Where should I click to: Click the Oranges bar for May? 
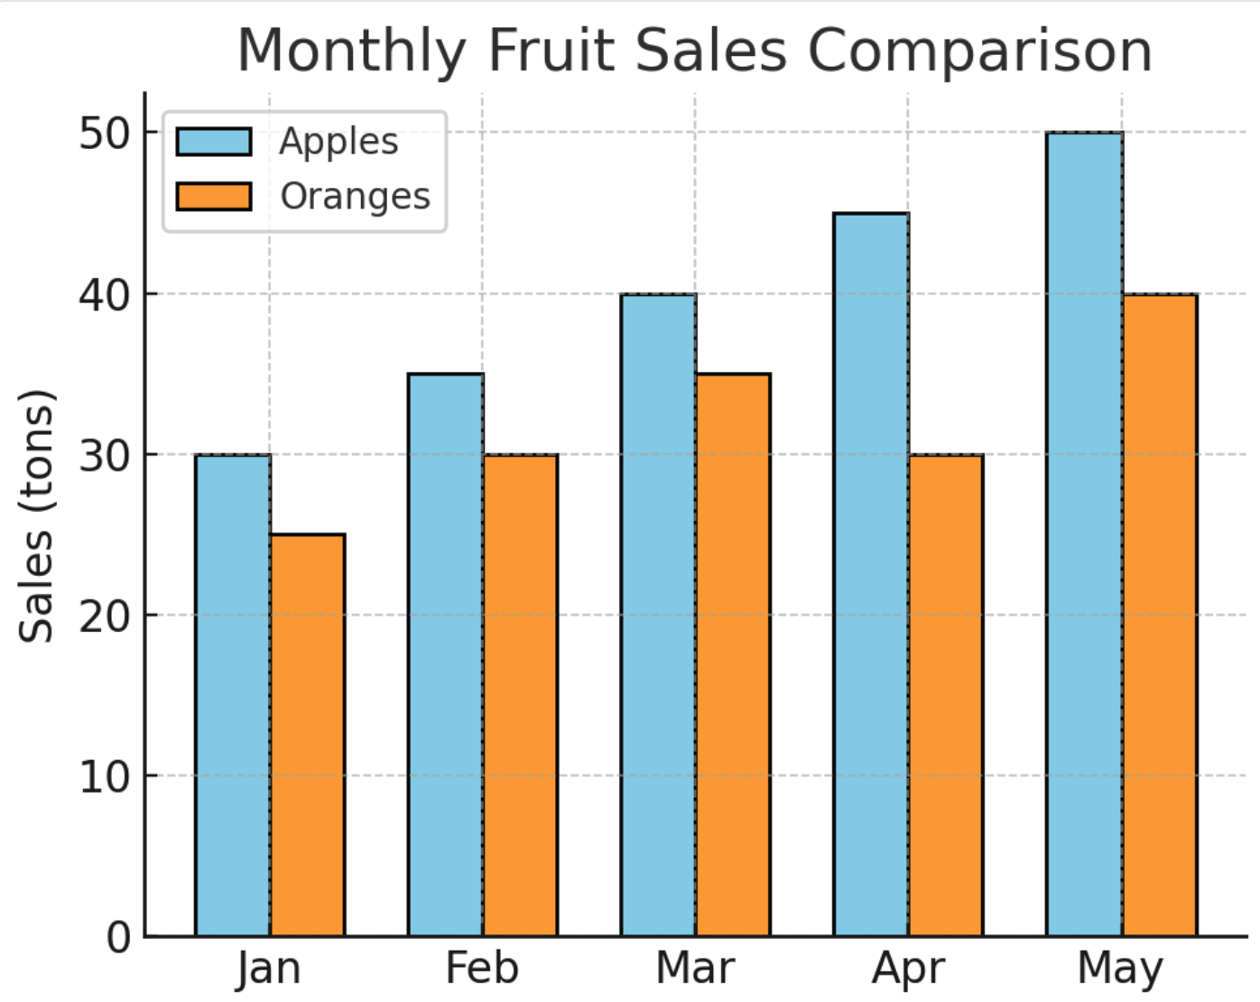pyautogui.click(x=1160, y=615)
